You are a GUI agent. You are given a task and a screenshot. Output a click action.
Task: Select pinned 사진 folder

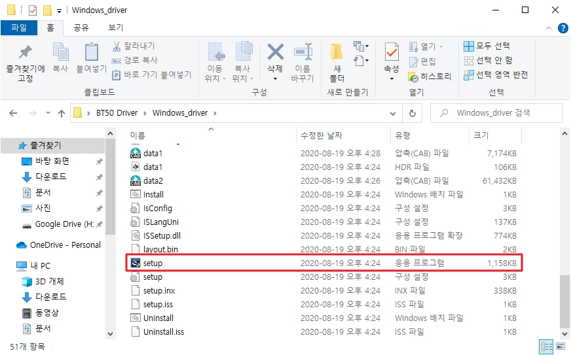pos(43,208)
